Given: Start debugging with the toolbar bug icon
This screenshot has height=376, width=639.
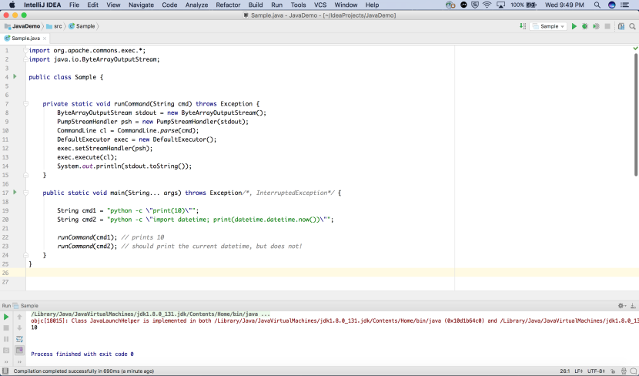Looking at the screenshot, I should 585,26.
